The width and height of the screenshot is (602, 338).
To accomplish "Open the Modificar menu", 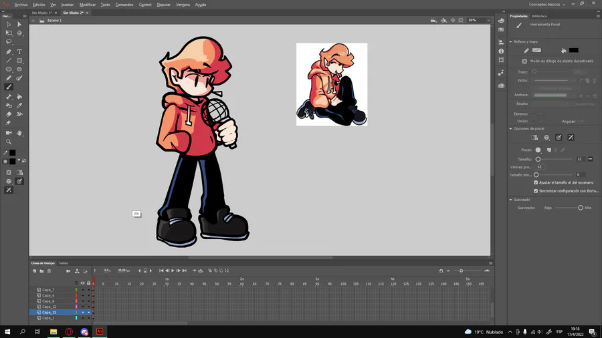I will pos(88,5).
